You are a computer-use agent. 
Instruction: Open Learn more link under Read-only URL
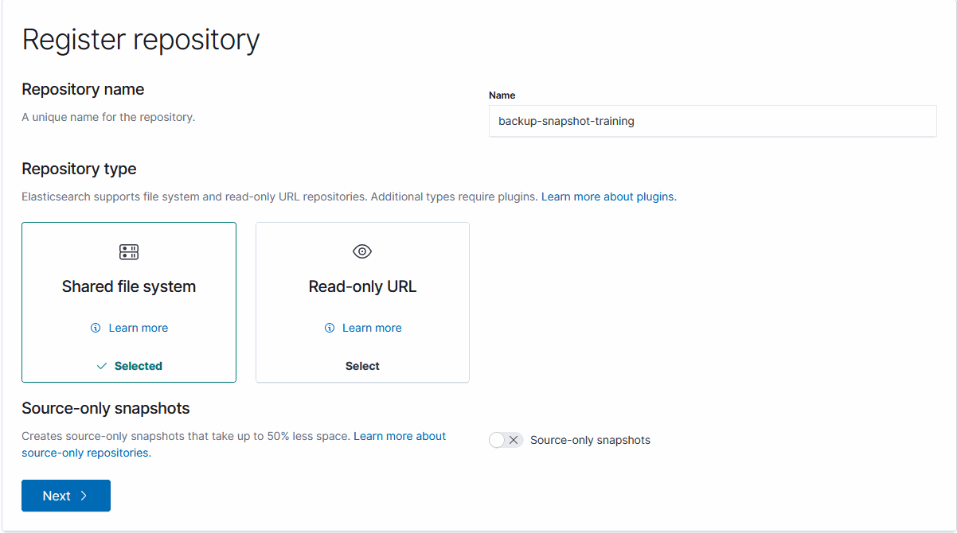tap(372, 328)
